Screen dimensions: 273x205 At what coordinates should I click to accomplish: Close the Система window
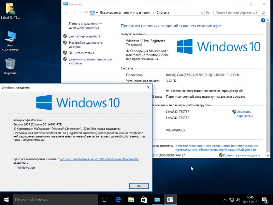(264, 4)
